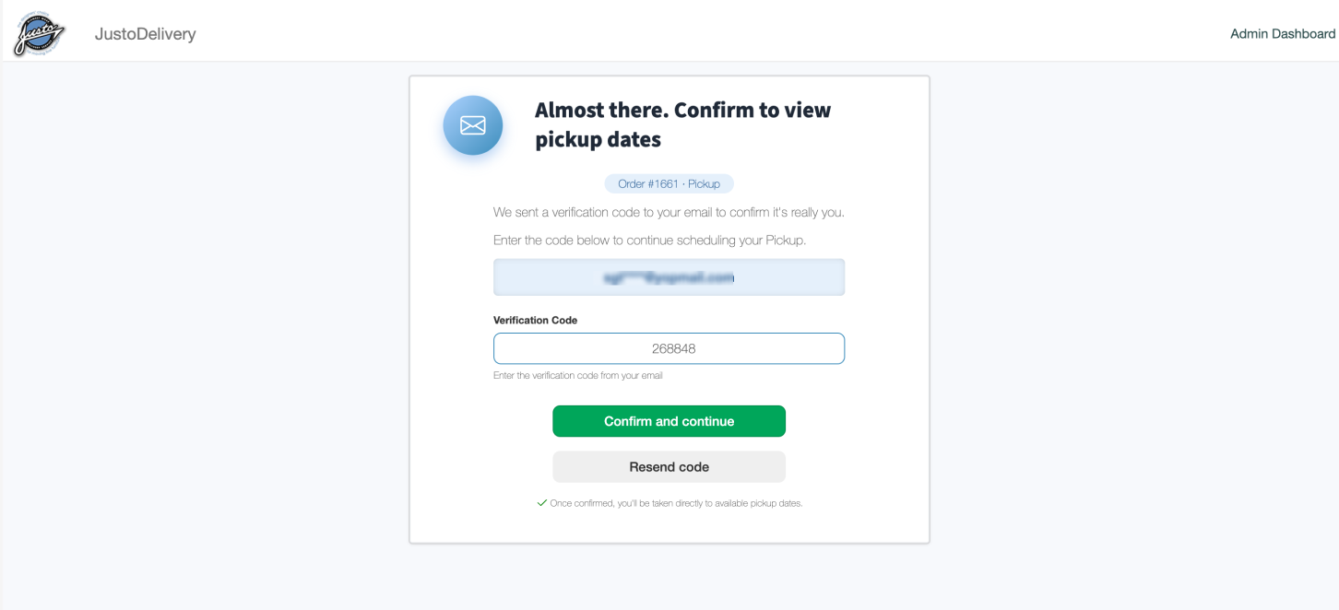Click the 'Almost there' heading
This screenshot has height=610, width=1339.
[682, 111]
